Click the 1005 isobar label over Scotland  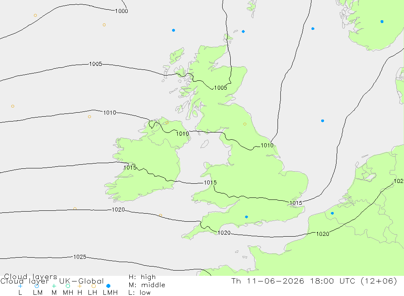click(x=221, y=88)
